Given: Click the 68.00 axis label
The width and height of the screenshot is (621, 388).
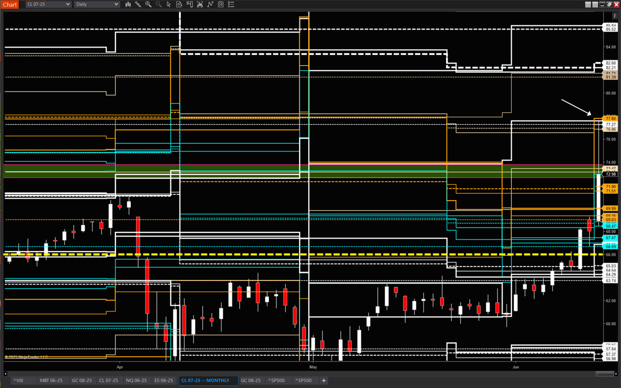Looking at the screenshot, I should [611, 232].
